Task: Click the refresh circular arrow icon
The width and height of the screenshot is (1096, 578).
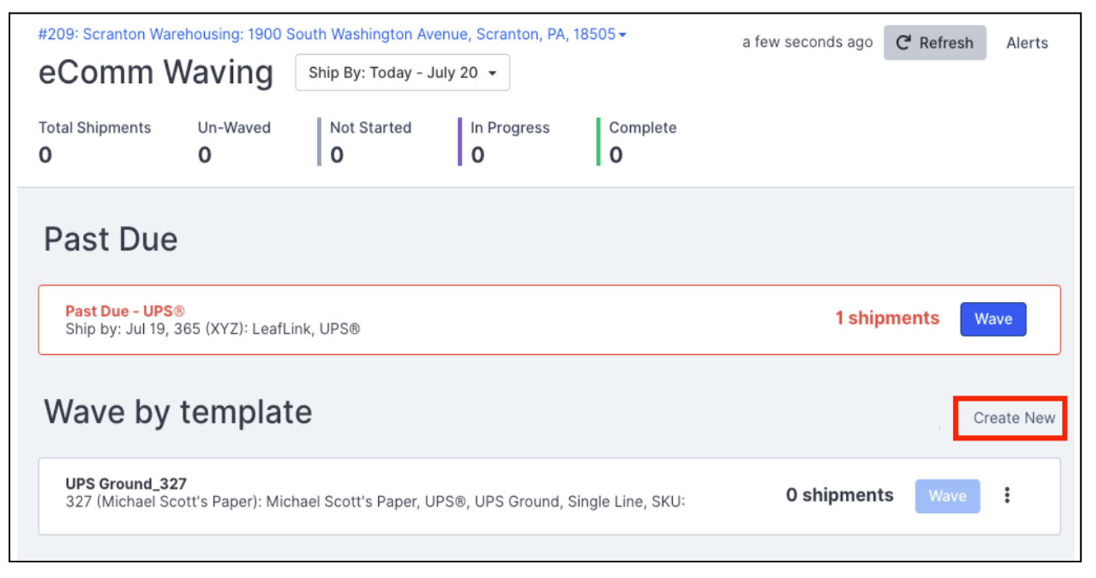Action: tap(904, 42)
